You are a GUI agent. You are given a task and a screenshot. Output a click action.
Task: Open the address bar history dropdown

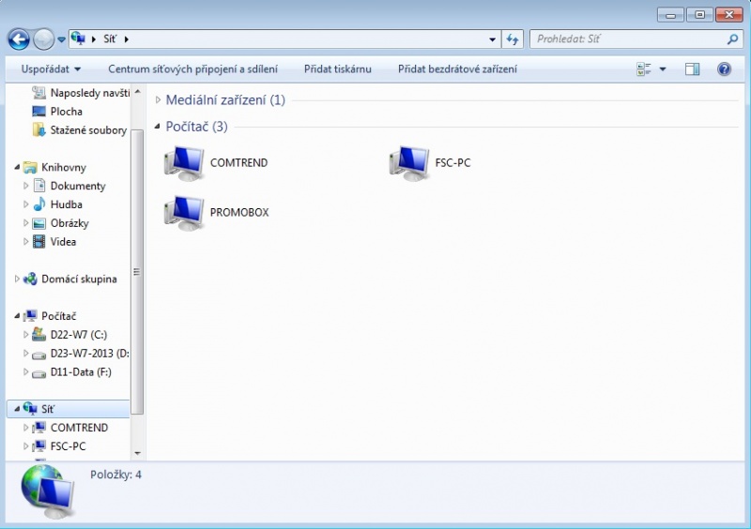(x=492, y=39)
